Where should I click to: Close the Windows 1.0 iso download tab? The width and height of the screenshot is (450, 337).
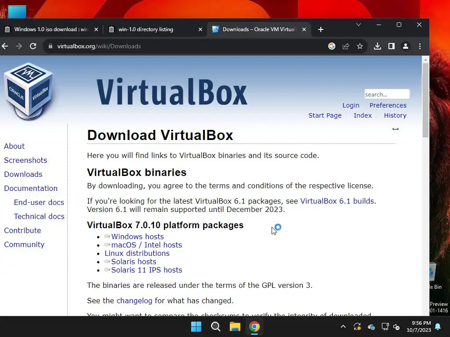click(96, 29)
